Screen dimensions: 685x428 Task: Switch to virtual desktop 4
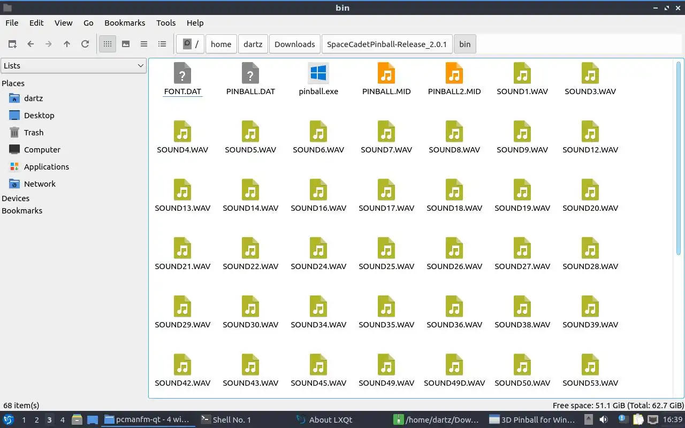pos(62,420)
